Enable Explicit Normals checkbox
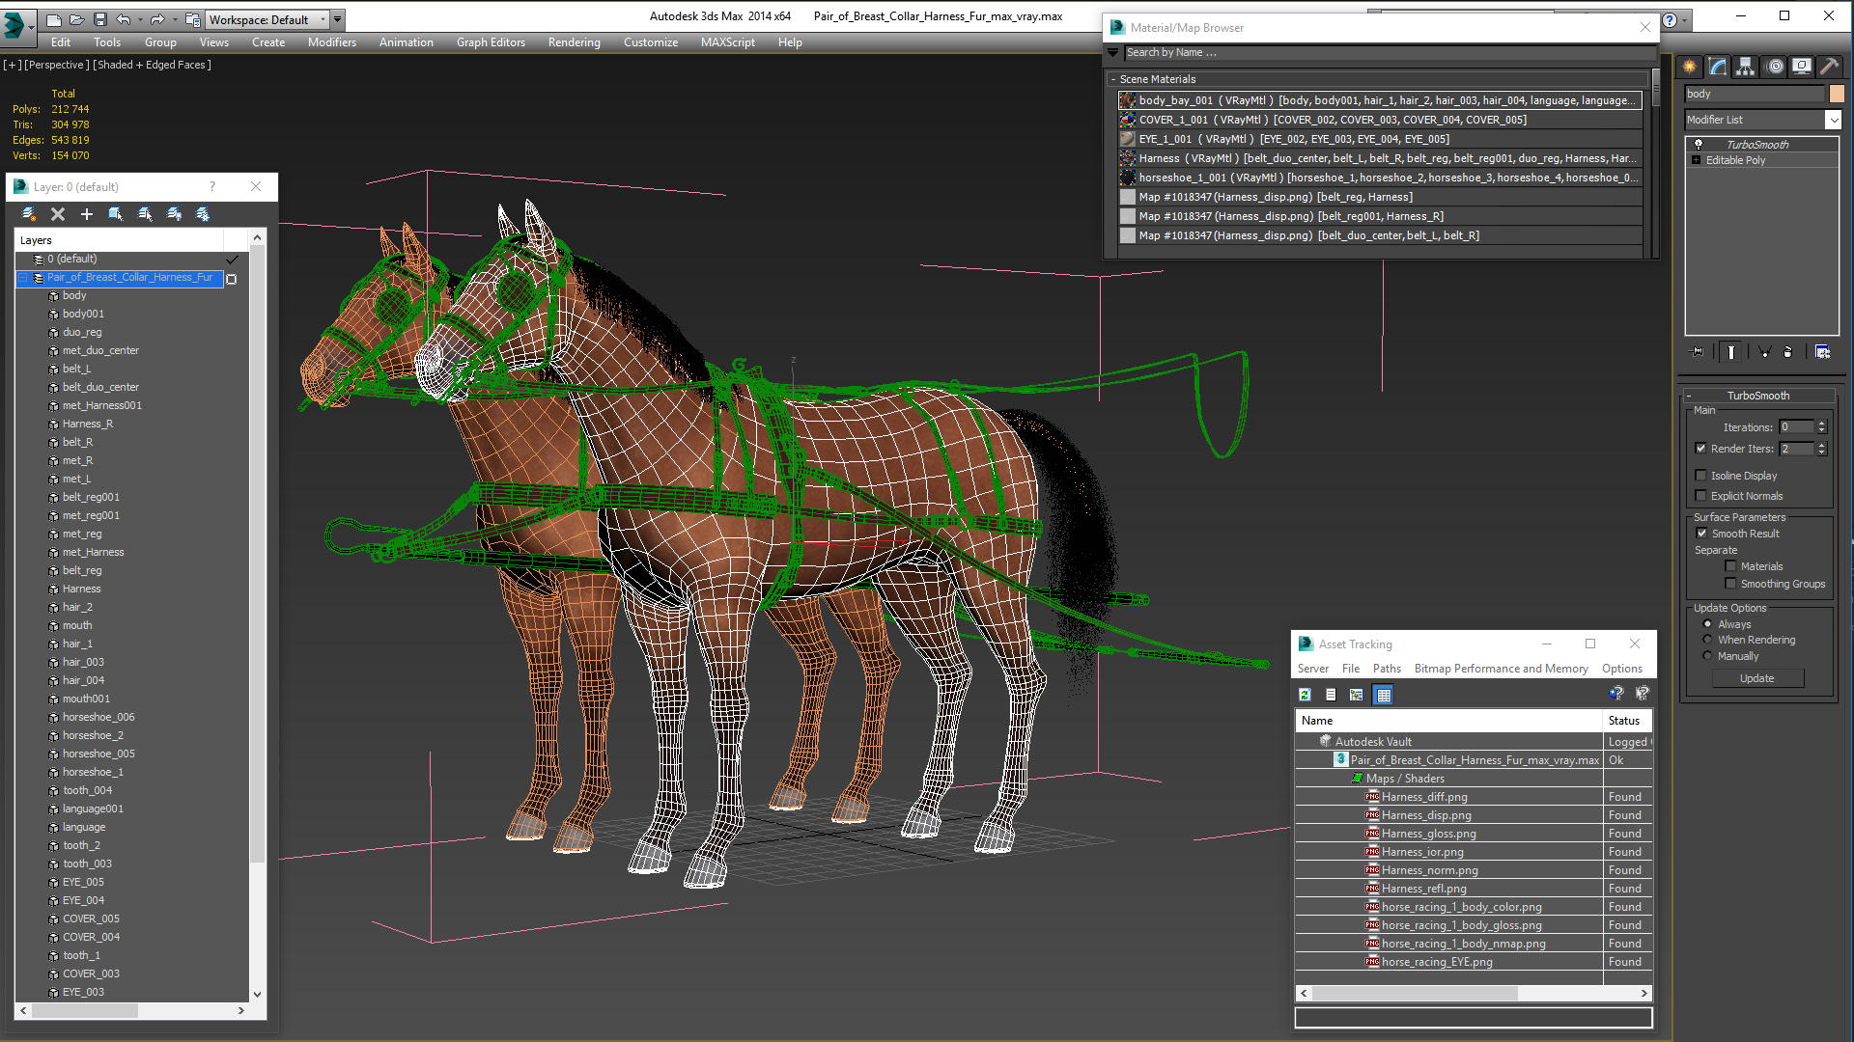Image resolution: width=1854 pixels, height=1042 pixels. click(x=1700, y=496)
